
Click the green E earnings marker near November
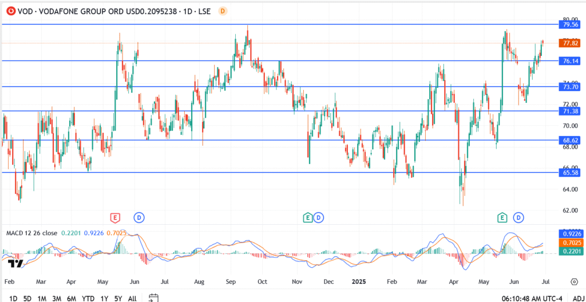[308, 217]
